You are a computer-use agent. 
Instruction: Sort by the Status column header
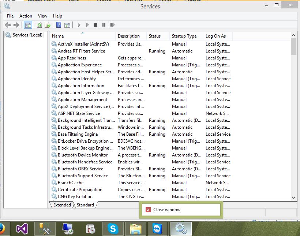click(x=158, y=36)
